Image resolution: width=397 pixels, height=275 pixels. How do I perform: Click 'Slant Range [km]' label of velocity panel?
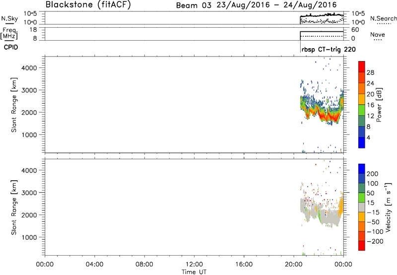(14, 207)
